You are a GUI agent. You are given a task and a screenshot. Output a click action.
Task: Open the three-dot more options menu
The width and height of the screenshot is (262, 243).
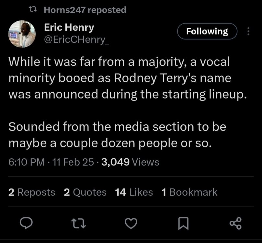click(x=248, y=31)
